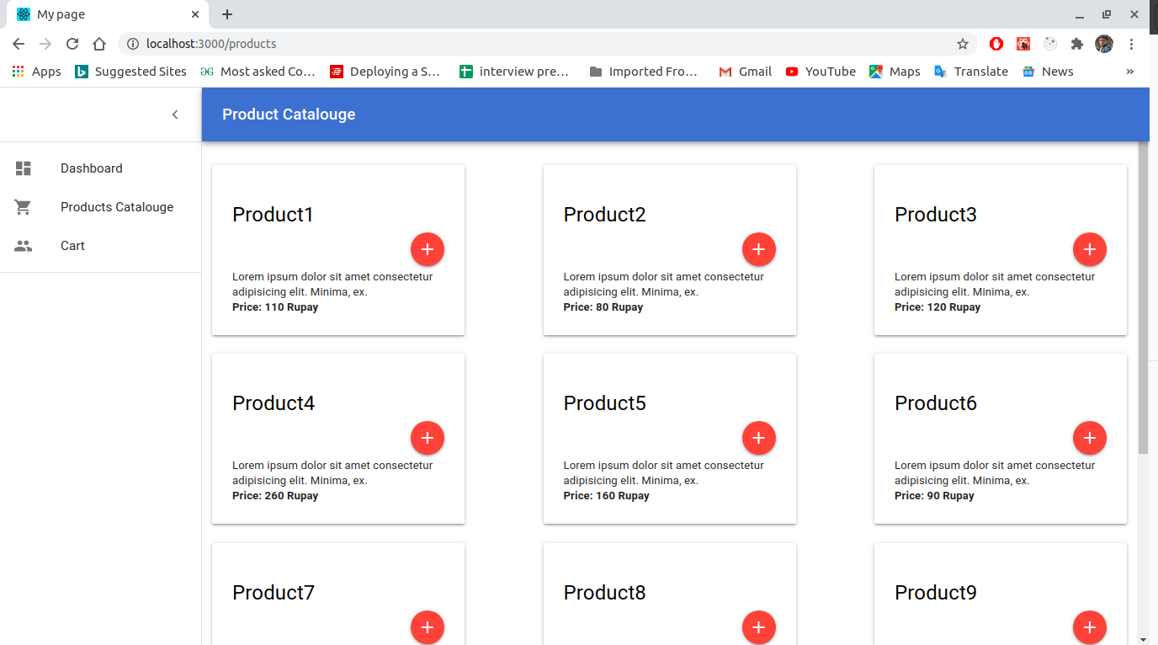Open the Gmail bookmark
1158x645 pixels.
click(746, 72)
